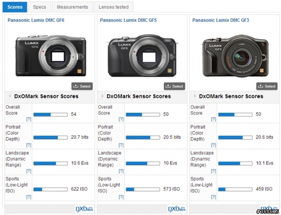Select the GF5 value 573 ISO
Viewport: 281px width, 215px height.
(x=172, y=189)
